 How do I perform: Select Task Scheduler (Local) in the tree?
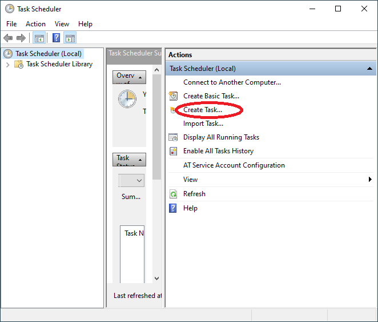pyautogui.click(x=49, y=54)
